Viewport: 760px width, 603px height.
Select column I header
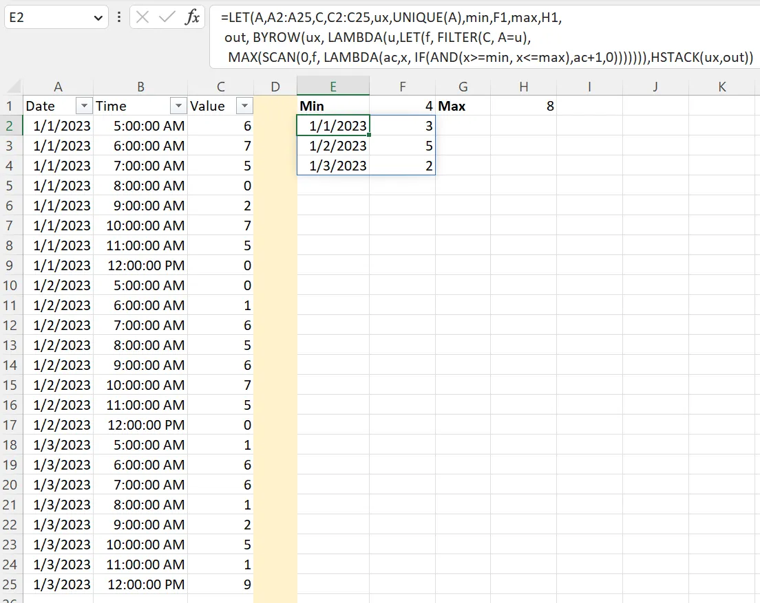[x=589, y=87]
